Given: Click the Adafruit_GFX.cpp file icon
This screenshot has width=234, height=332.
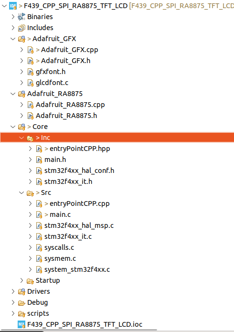Looking at the screenshot, I should 31,50.
